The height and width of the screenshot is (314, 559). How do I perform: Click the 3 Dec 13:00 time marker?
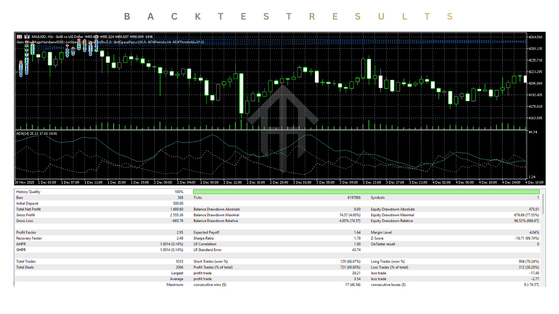pyautogui.click(x=370, y=182)
